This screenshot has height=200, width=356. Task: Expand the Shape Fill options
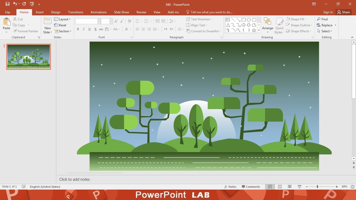click(x=296, y=19)
